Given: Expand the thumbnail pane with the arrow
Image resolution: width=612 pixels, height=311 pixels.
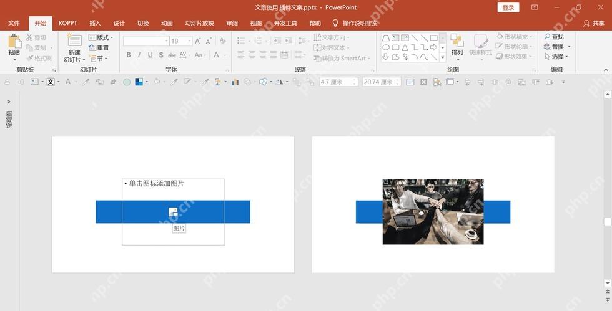Looking at the screenshot, I should pyautogui.click(x=9, y=102).
